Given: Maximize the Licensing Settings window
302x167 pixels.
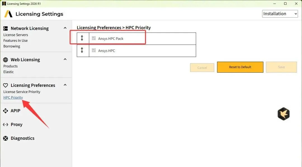Looking at the screenshot, I should pos(285,4).
